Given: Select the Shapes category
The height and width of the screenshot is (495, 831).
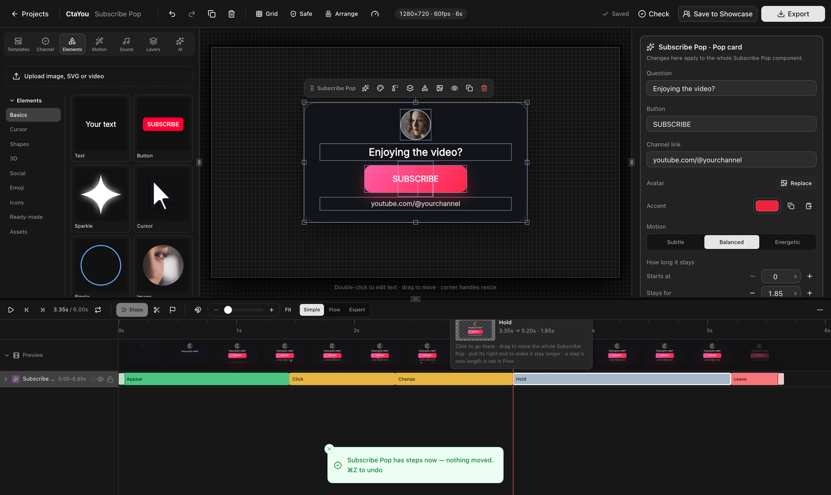Looking at the screenshot, I should [33, 144].
